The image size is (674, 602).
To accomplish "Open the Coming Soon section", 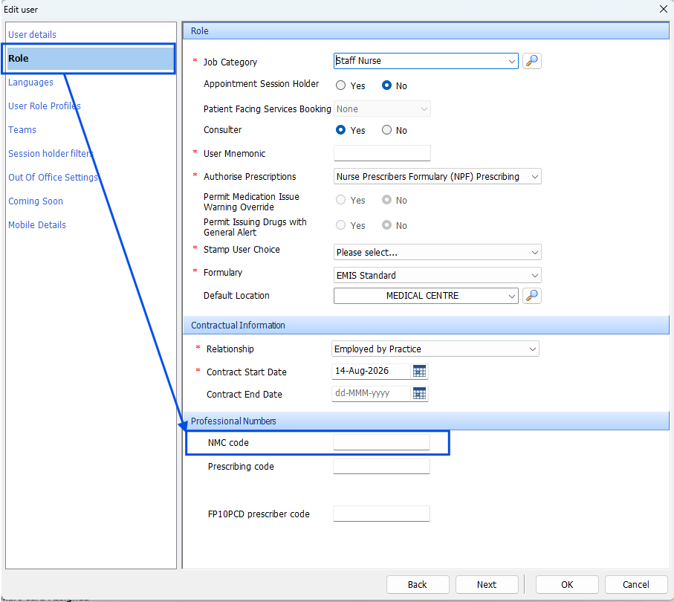I will (x=36, y=201).
